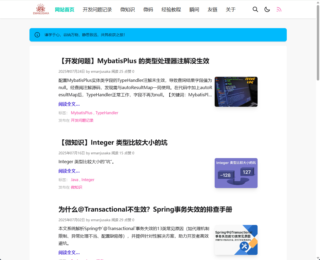
Task: Open the 开发问题记录 category link under first post
Action: (82, 120)
